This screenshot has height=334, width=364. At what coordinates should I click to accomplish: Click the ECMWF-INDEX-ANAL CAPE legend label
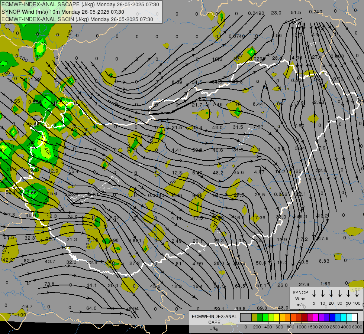point(214,320)
